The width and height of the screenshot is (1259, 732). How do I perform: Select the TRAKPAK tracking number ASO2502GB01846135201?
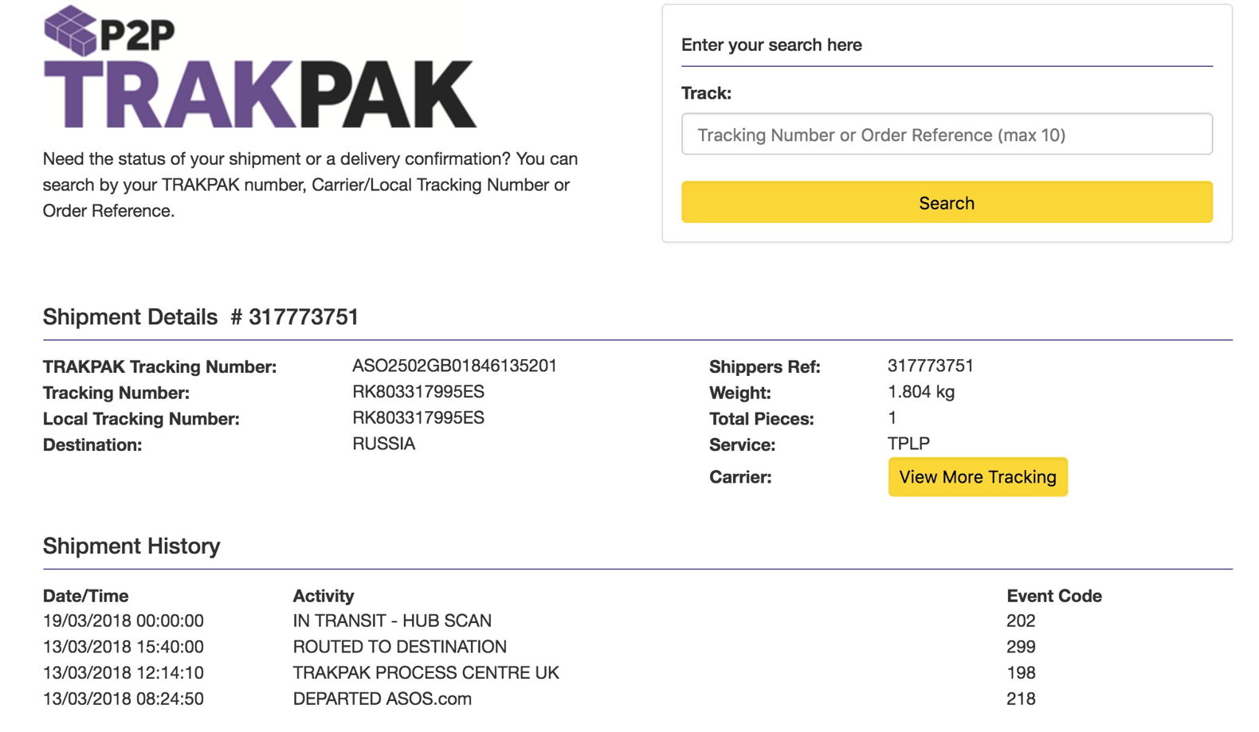click(454, 366)
